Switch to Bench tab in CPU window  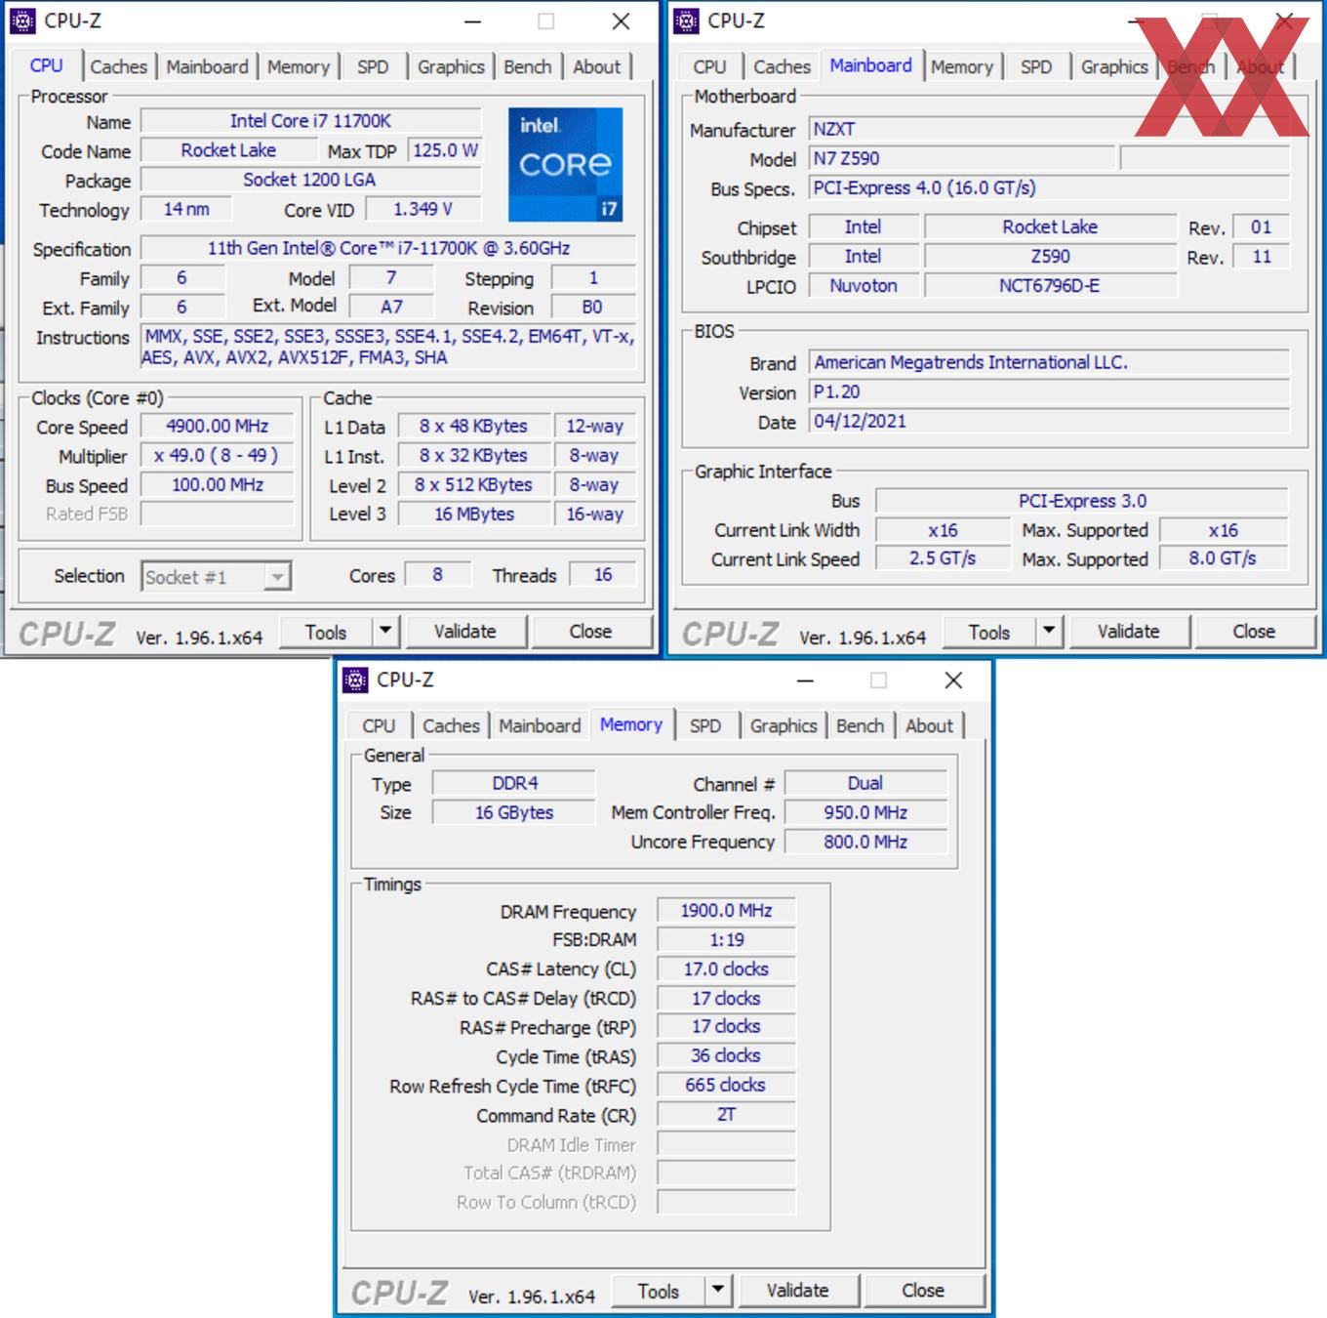point(528,67)
